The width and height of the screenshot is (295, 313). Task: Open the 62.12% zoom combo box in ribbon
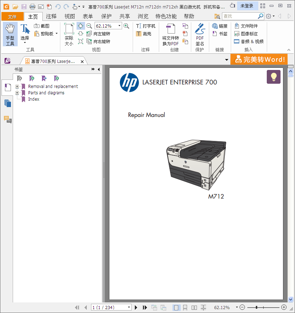tap(108, 26)
